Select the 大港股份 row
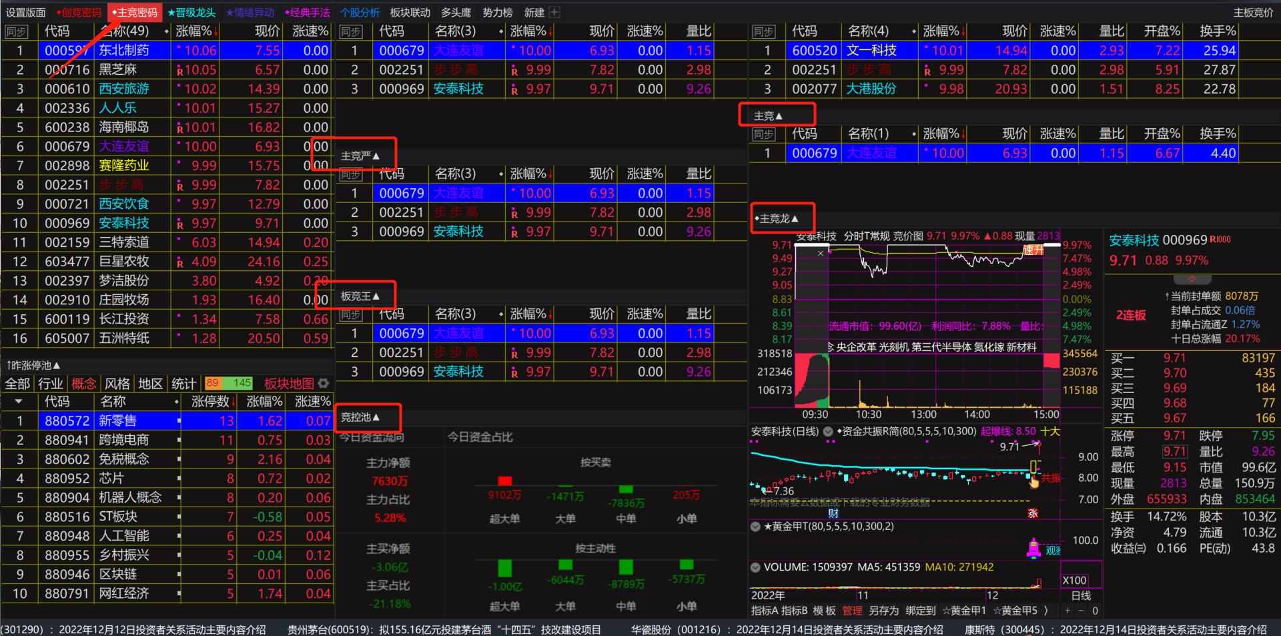 (x=994, y=89)
